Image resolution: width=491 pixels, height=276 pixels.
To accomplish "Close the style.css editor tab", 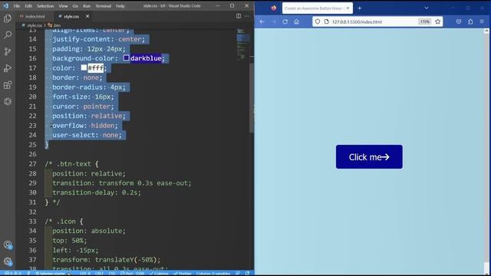I will [87, 16].
